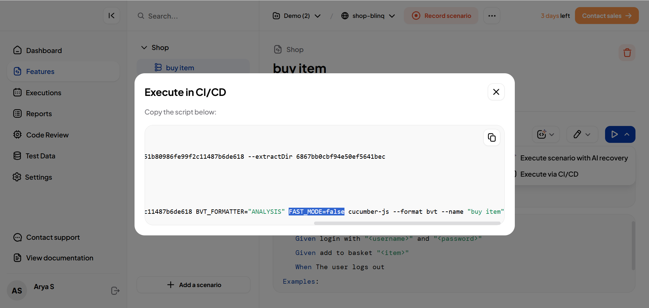Copy the CI/CD script to clipboard

pos(491,137)
